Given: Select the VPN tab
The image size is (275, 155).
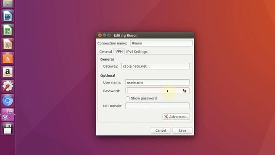Looking at the screenshot, I should 119,51.
